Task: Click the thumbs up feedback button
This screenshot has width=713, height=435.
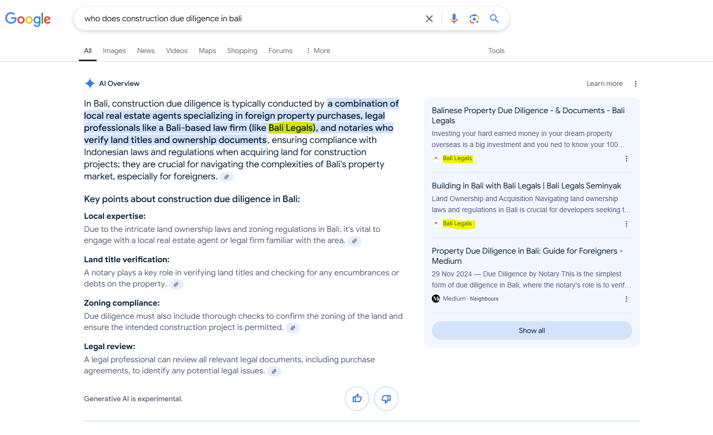Action: click(357, 399)
